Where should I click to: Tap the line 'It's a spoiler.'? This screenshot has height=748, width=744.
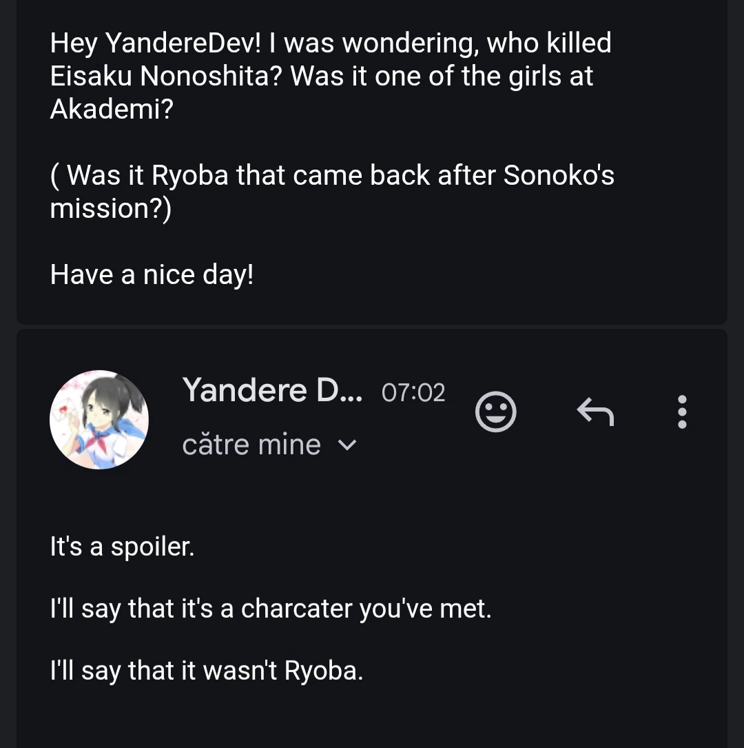pos(123,547)
